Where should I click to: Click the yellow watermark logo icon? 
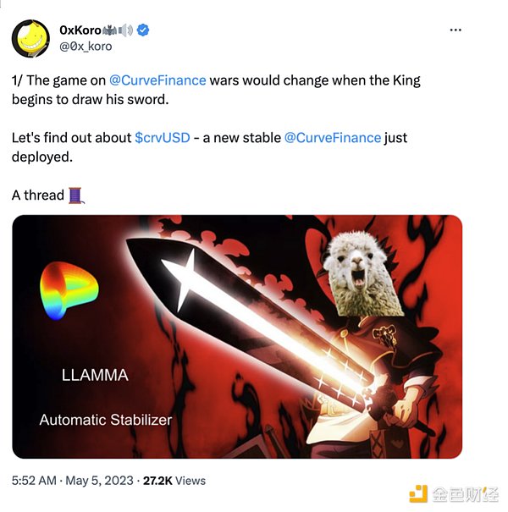(x=418, y=493)
